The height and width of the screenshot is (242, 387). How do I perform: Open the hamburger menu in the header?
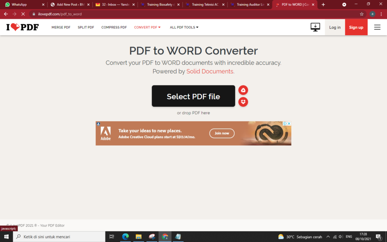[377, 27]
